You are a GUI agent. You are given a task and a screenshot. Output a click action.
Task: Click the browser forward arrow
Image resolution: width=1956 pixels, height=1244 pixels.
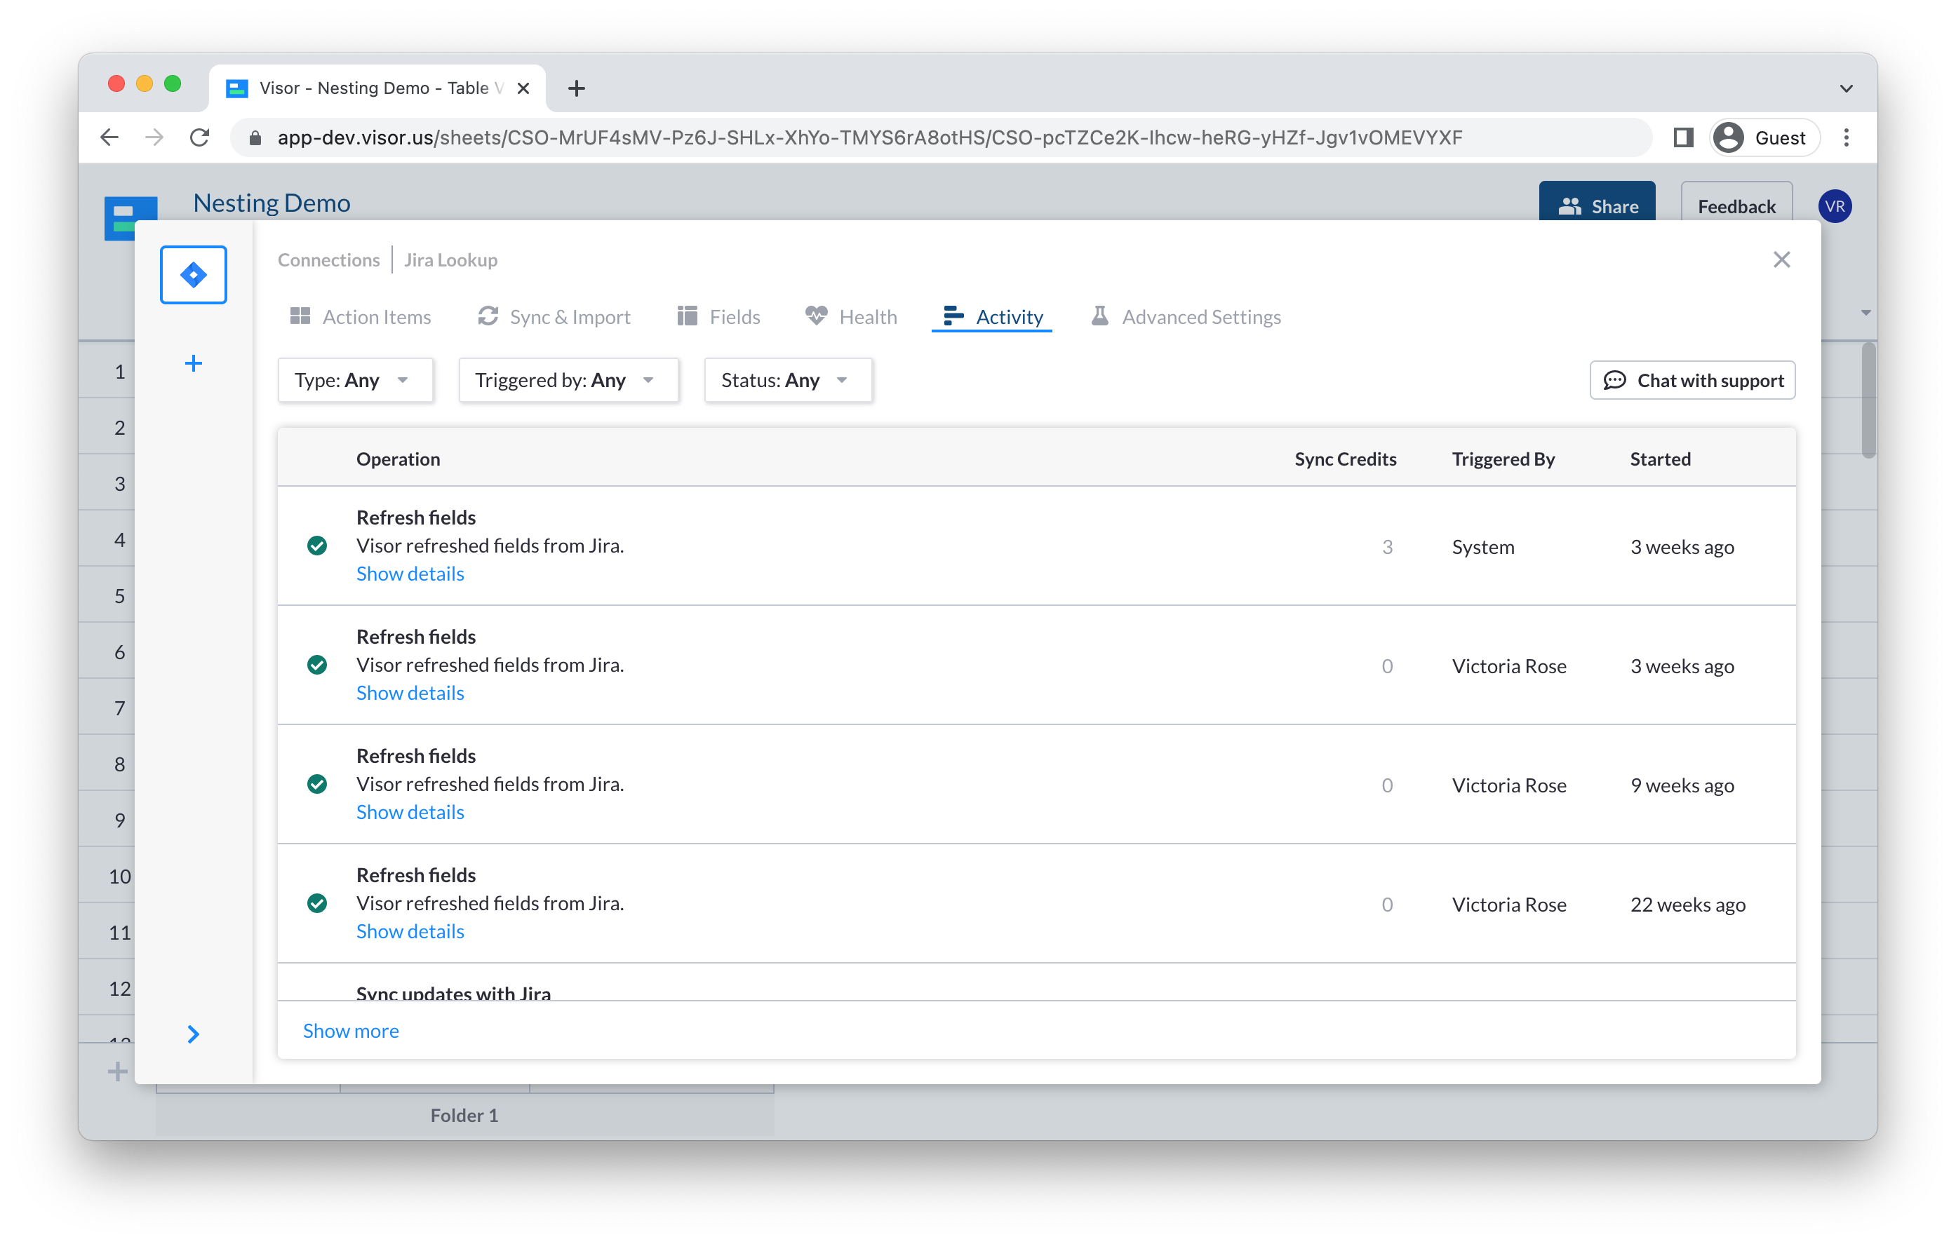154,137
